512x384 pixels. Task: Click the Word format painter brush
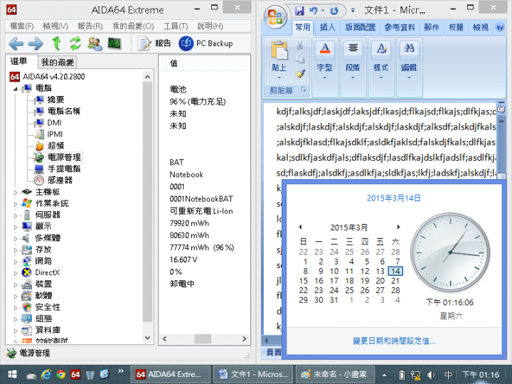click(x=300, y=73)
